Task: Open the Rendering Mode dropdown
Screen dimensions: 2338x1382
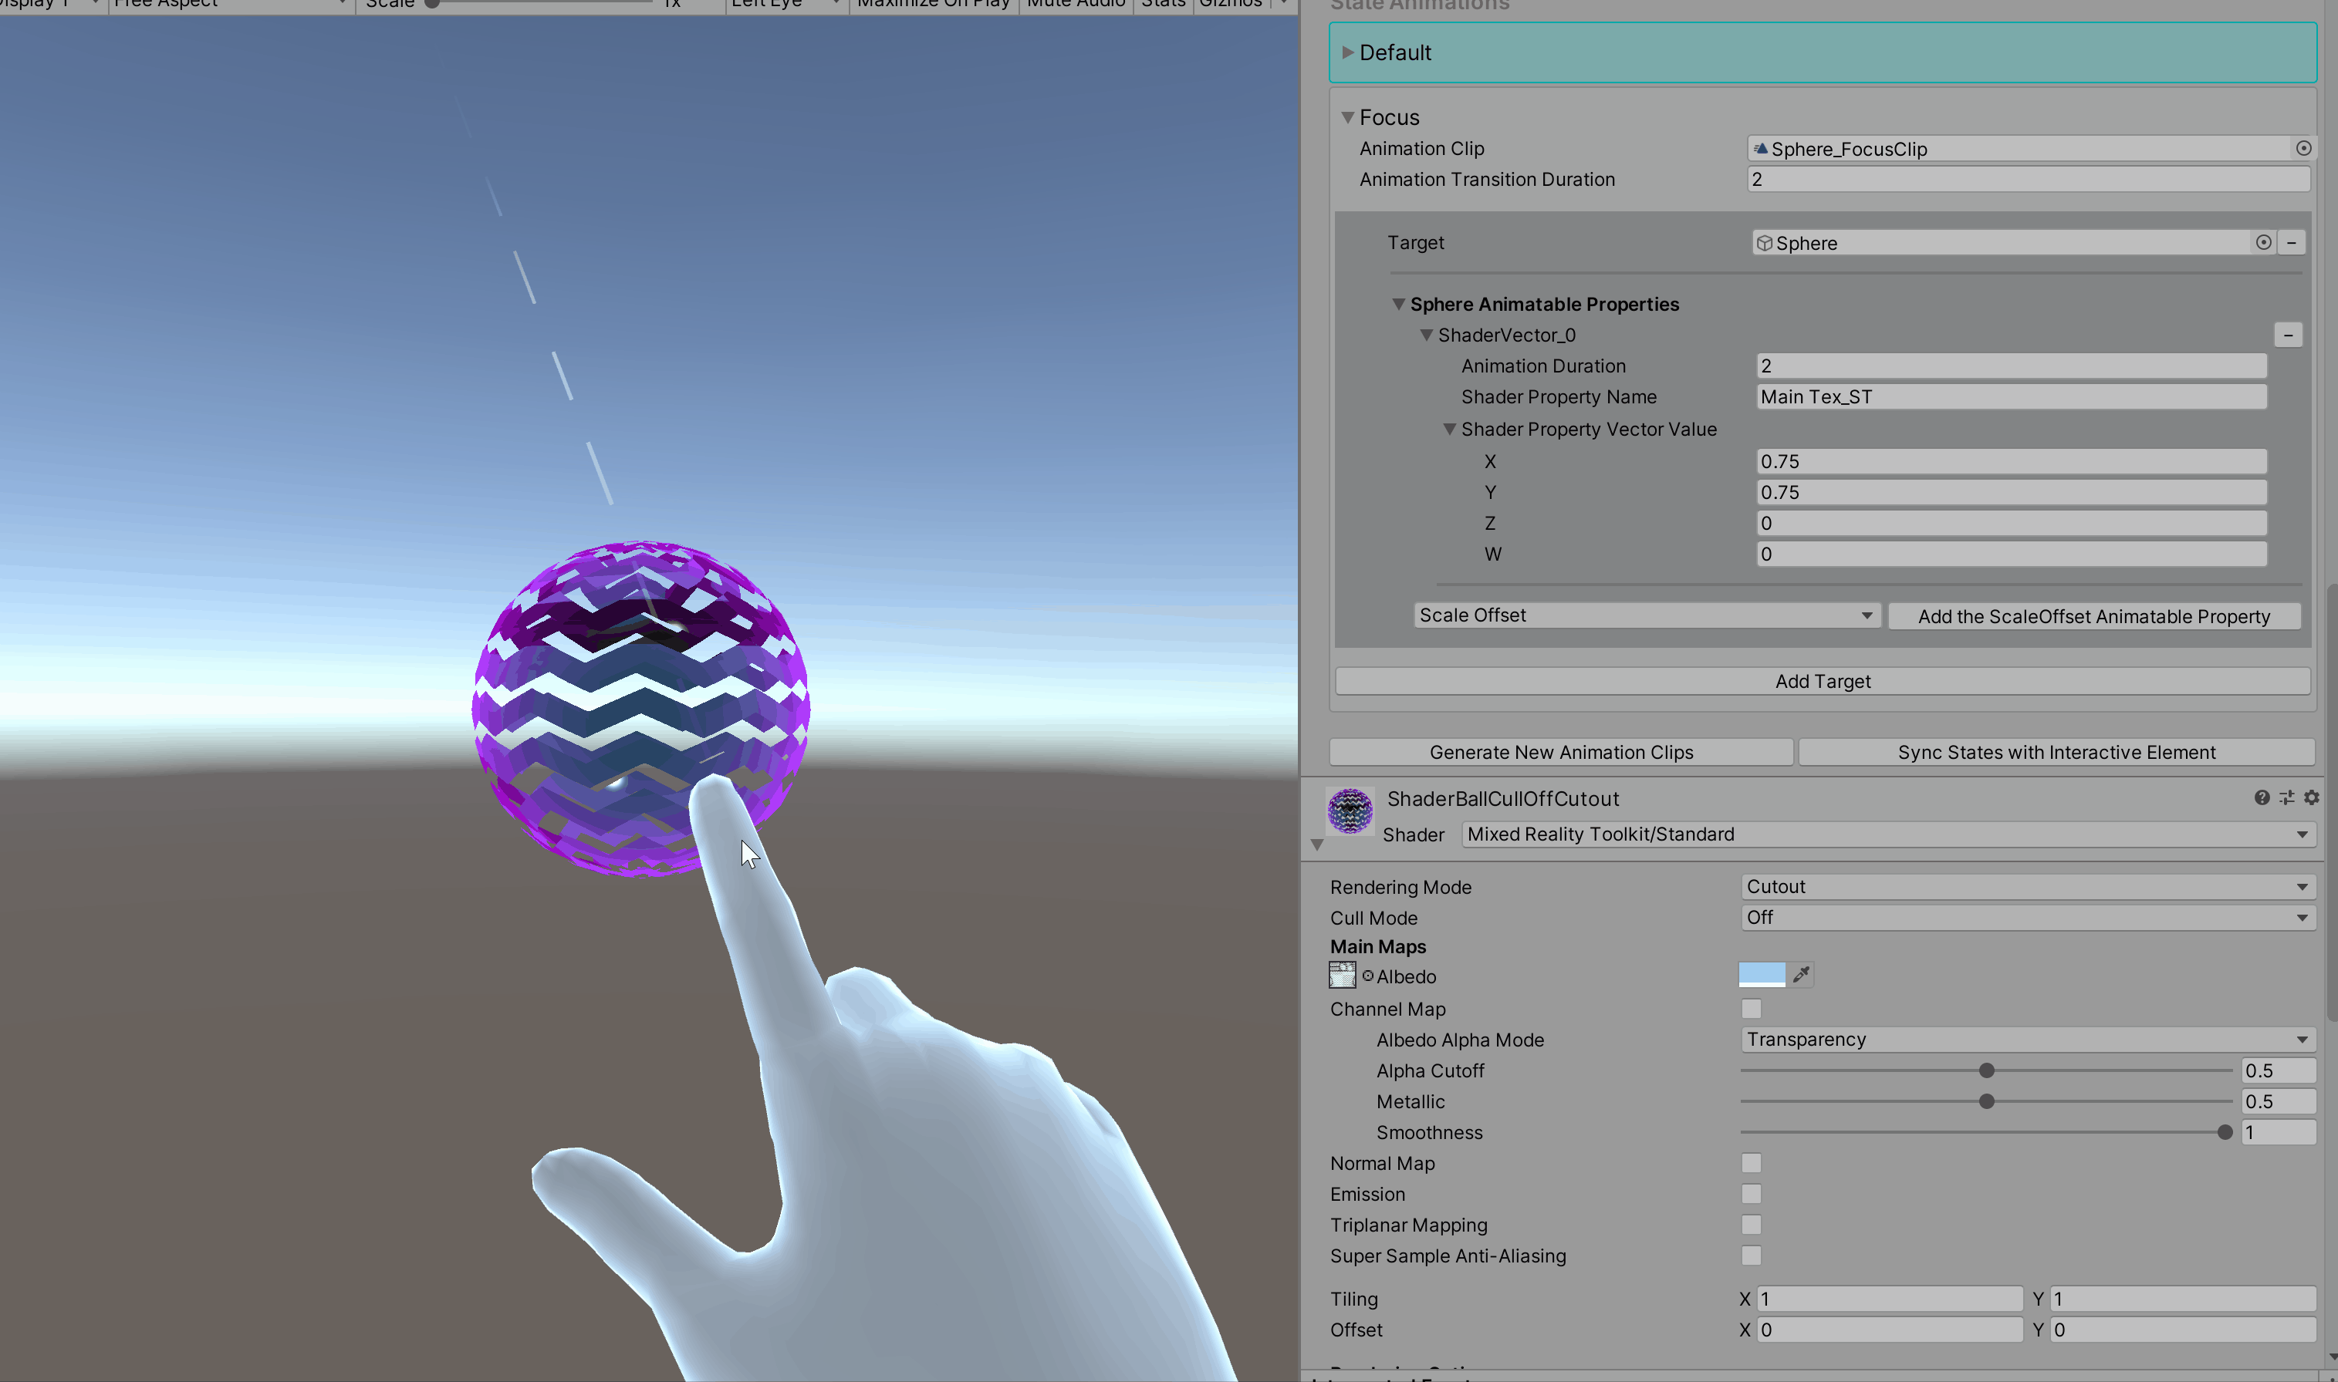Action: tap(2025, 887)
